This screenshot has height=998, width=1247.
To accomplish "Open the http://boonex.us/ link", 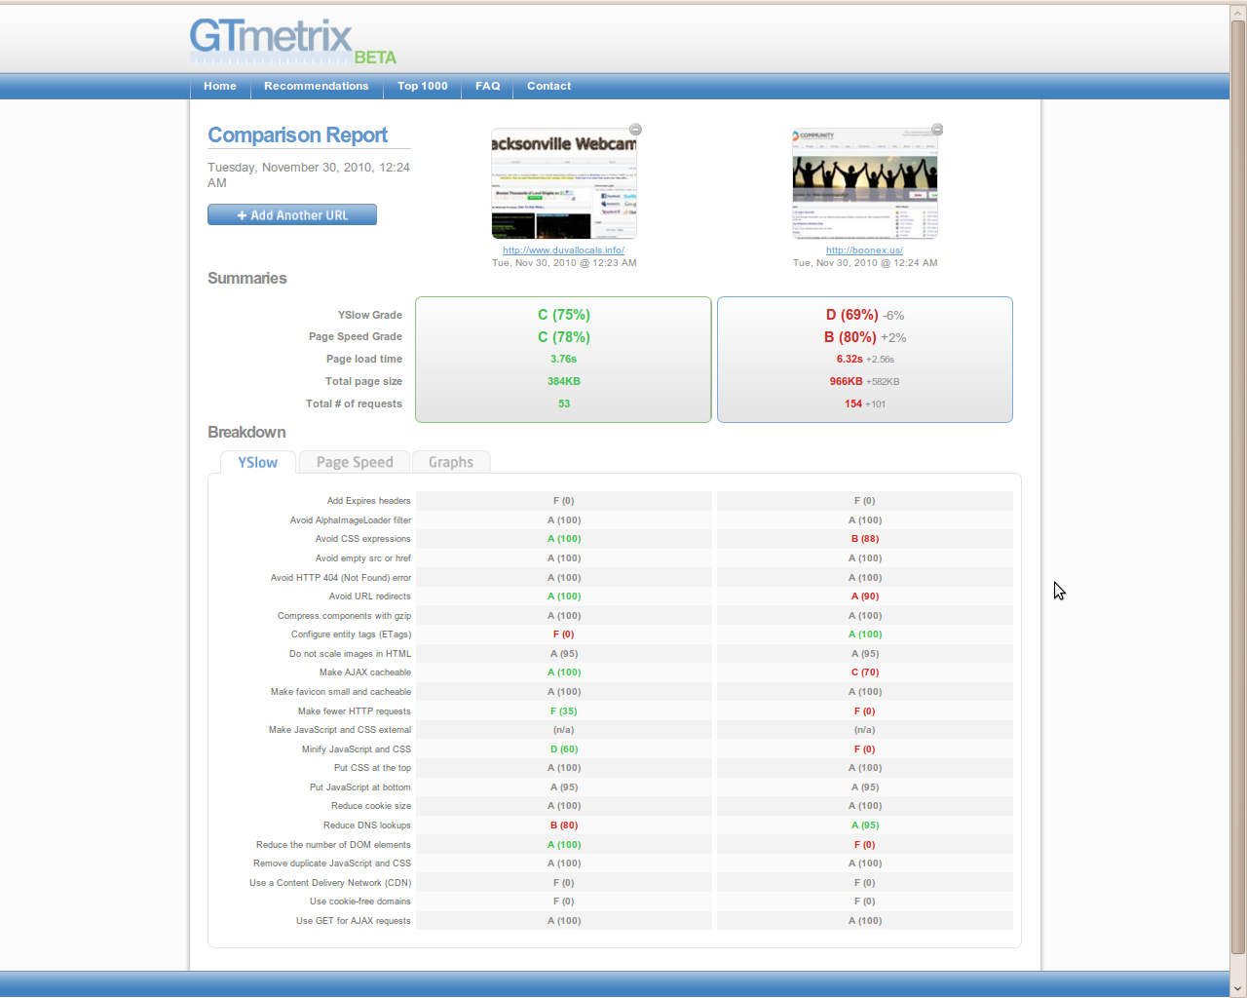I will [865, 250].
